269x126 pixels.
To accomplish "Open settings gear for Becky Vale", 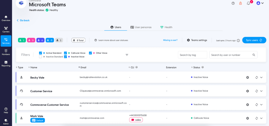I will coord(247,77).
